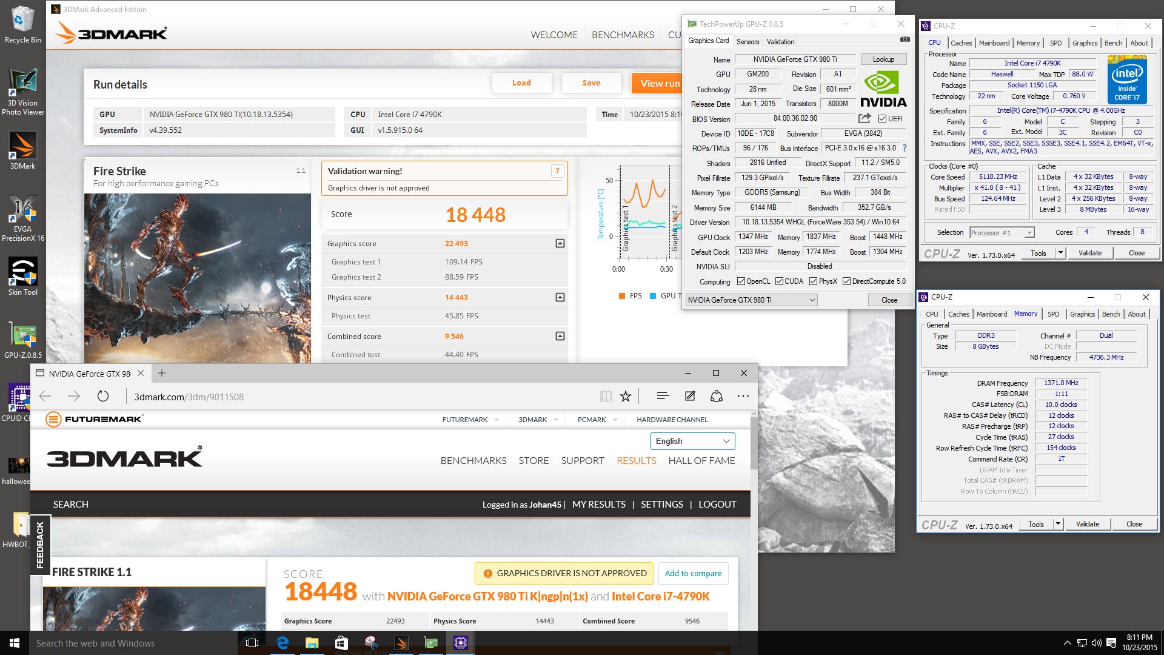Open the Recycle Bin desktop icon
1164x655 pixels.
pos(22,24)
